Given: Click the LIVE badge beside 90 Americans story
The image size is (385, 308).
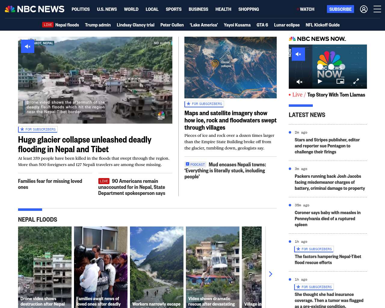Looking at the screenshot, I should coord(104,181).
